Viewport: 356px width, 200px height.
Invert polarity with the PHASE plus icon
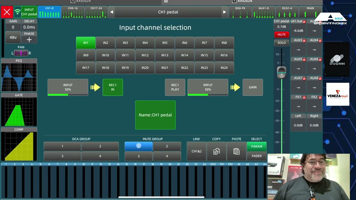click(29, 39)
